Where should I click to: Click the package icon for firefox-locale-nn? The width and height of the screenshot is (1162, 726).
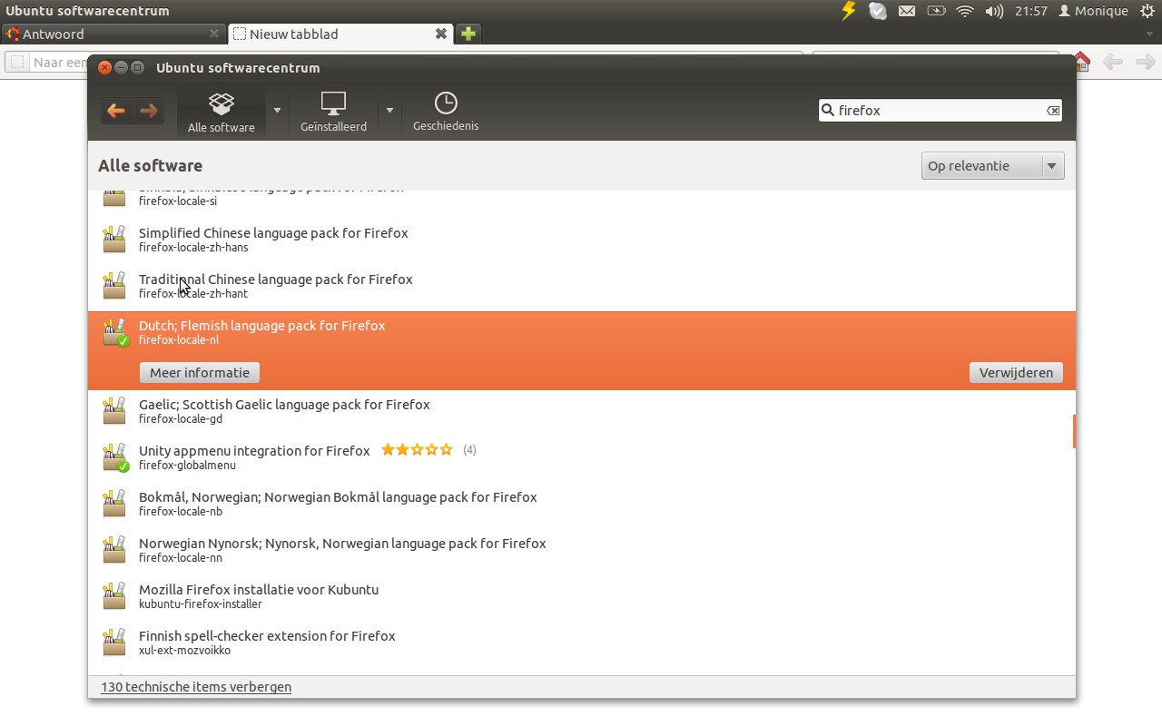click(114, 550)
